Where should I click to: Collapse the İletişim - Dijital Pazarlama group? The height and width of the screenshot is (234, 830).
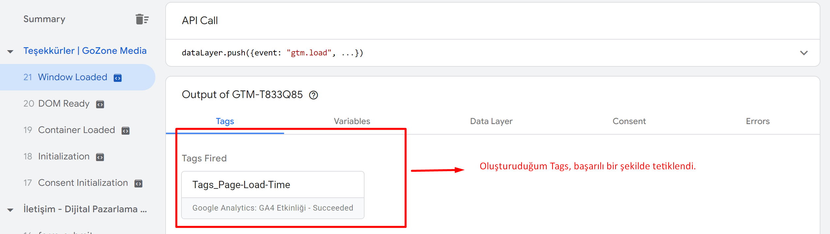pyautogui.click(x=10, y=210)
